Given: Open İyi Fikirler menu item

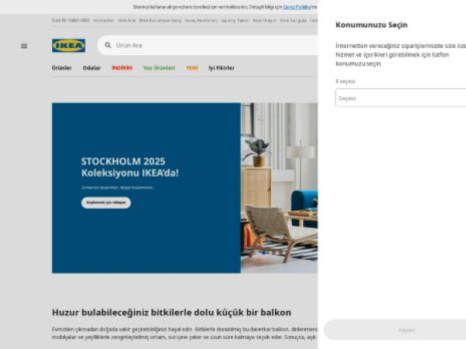Looking at the screenshot, I should [x=221, y=68].
